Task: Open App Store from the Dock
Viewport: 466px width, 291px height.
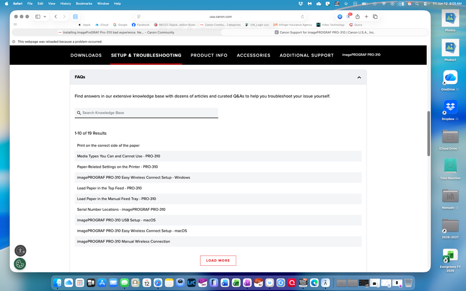Action: point(102,283)
